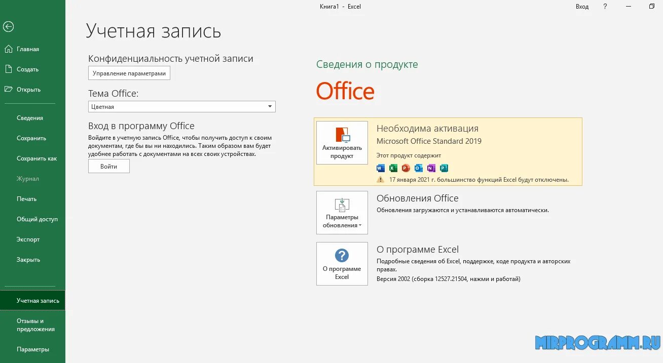Click the Этот продукт содержит label
Image resolution: width=663 pixels, height=363 pixels.
point(409,155)
